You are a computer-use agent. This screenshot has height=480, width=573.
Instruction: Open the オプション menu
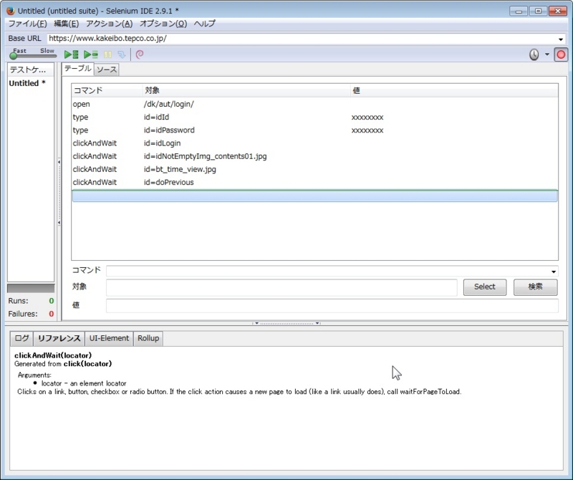click(163, 24)
